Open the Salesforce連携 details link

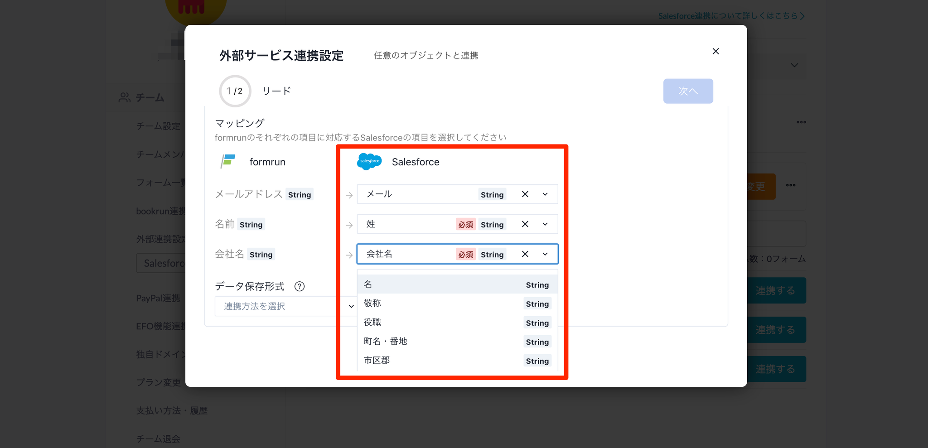731,16
